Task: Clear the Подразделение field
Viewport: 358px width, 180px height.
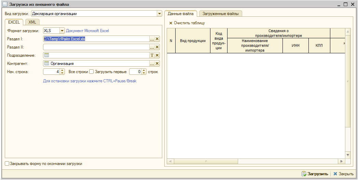Action: pyautogui.click(x=157, y=55)
